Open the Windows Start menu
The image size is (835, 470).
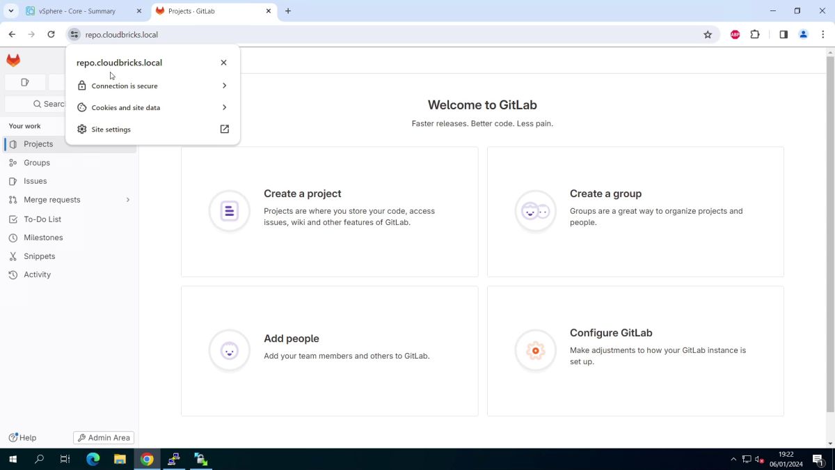(13, 460)
